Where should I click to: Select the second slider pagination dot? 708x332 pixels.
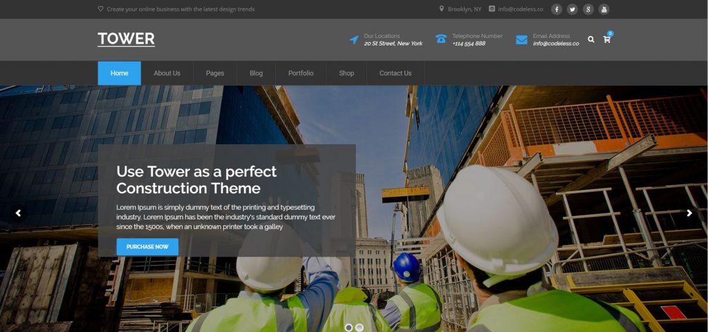[360, 327]
